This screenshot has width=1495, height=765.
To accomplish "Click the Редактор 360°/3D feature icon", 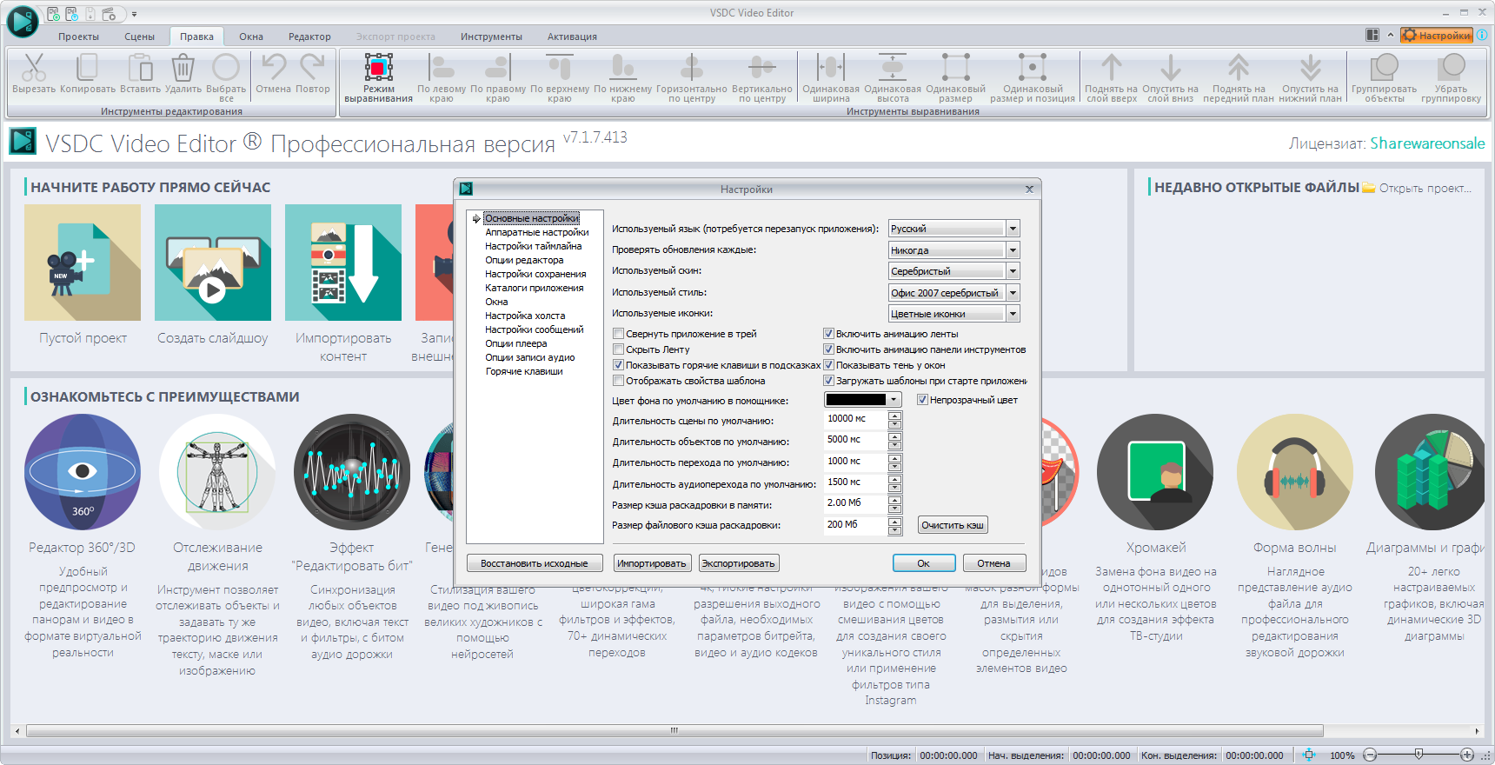I will tap(83, 472).
